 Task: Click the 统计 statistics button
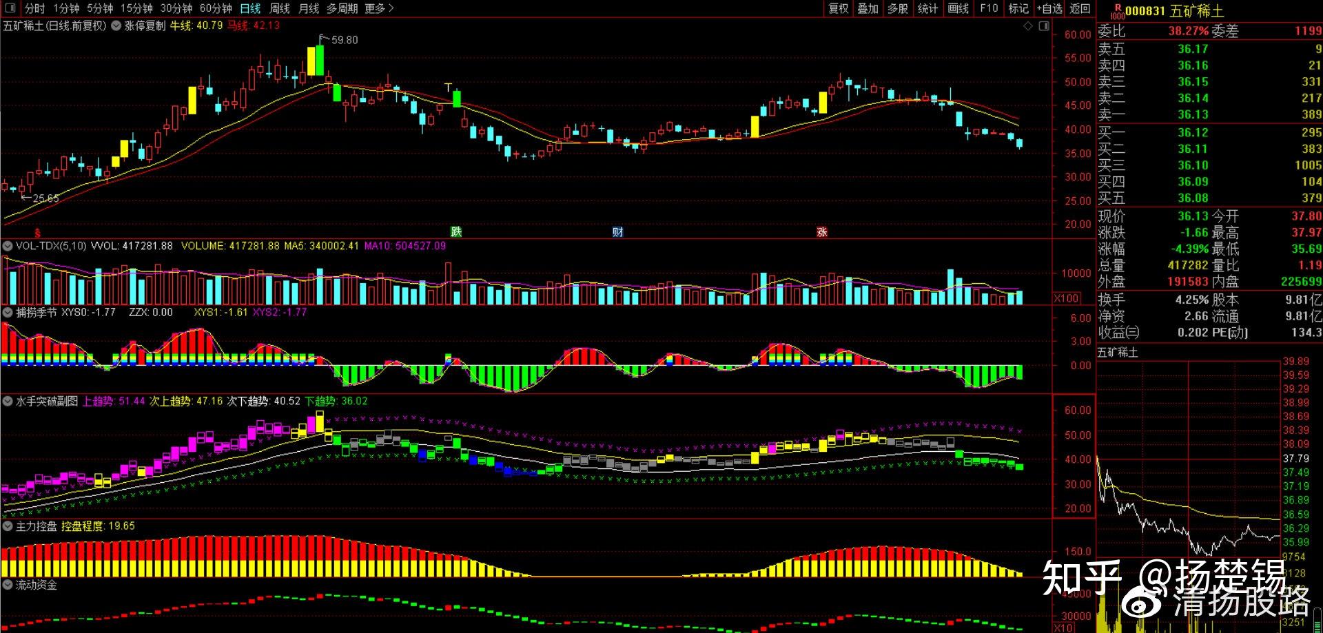point(927,8)
